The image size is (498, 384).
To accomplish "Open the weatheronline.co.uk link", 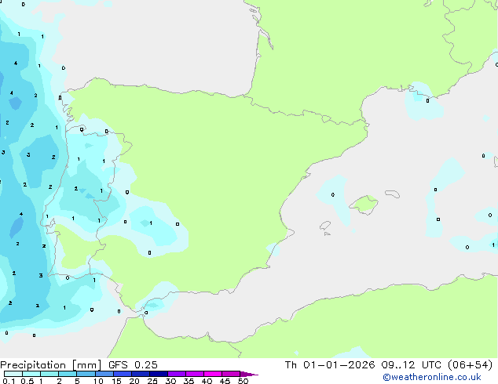I will point(432,377).
